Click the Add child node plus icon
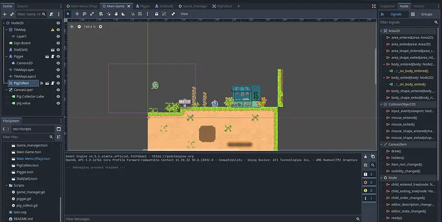 pos(4,14)
